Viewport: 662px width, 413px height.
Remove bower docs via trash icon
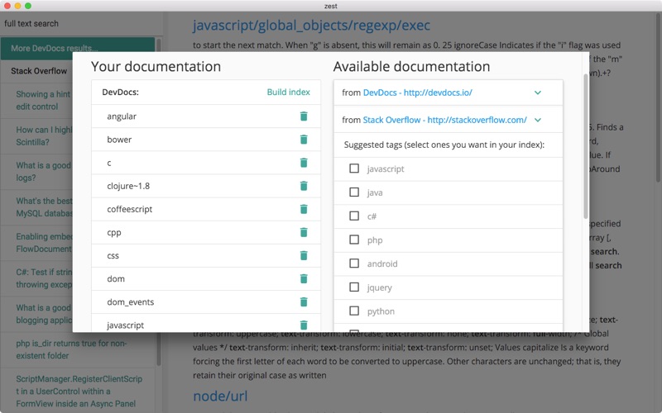point(304,140)
